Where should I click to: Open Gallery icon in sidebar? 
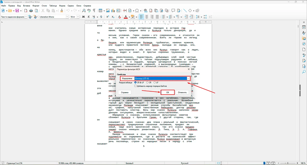[304, 38]
